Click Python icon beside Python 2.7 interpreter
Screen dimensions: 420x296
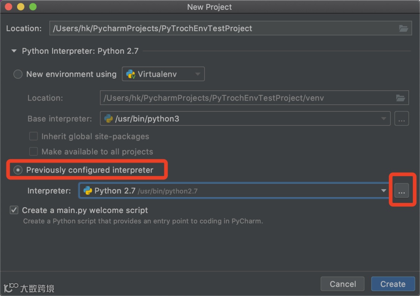88,191
